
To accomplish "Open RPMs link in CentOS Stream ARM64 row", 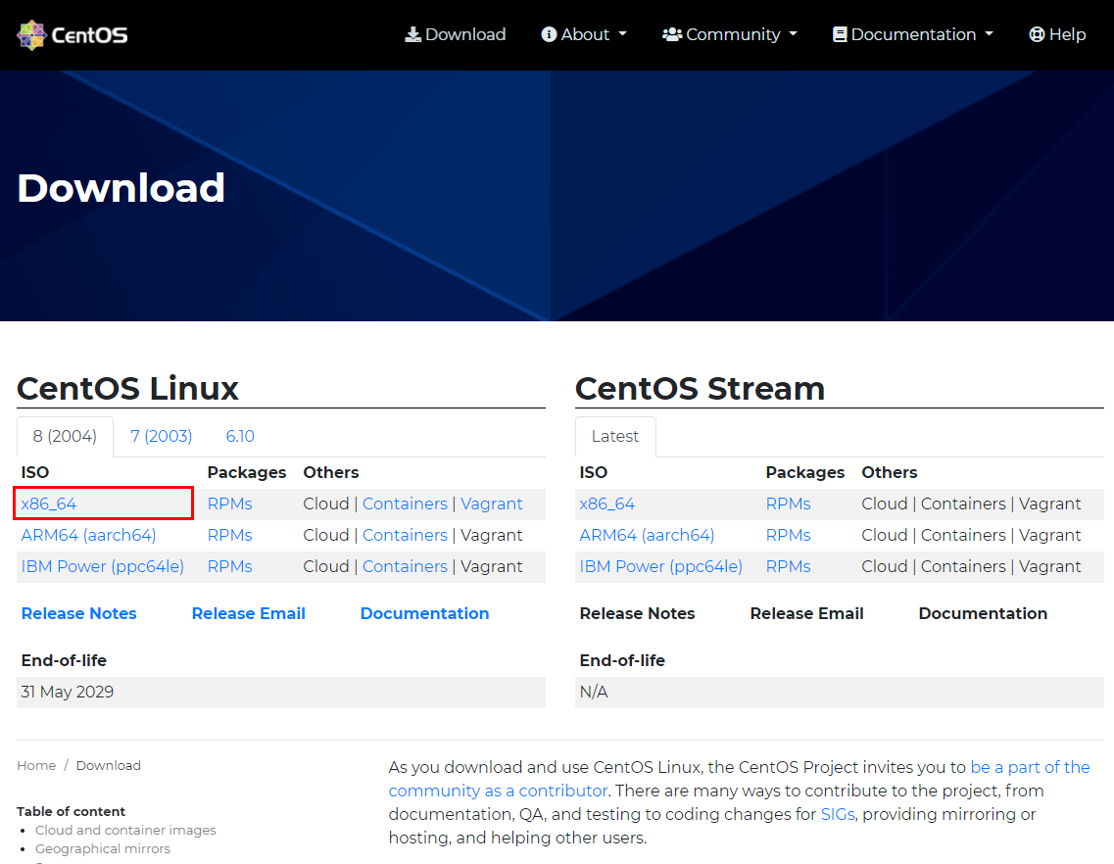I will (788, 535).
